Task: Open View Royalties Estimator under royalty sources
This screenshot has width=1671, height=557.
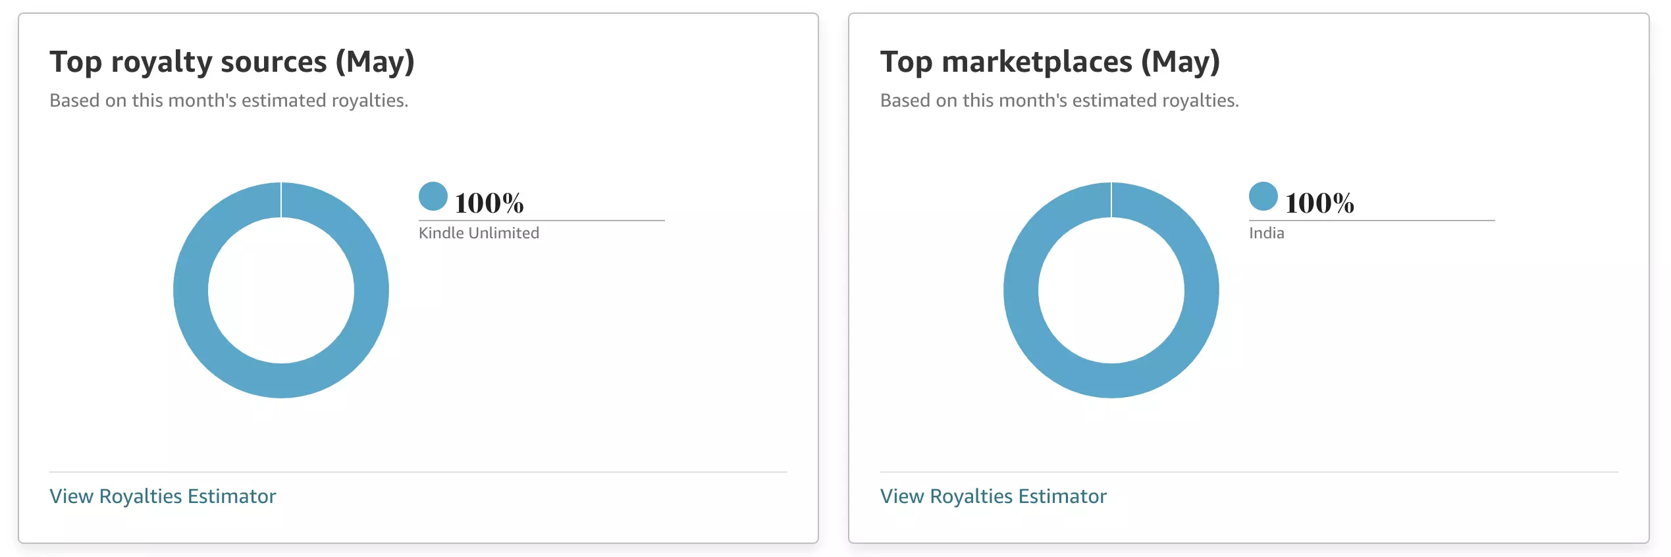Action: click(163, 496)
